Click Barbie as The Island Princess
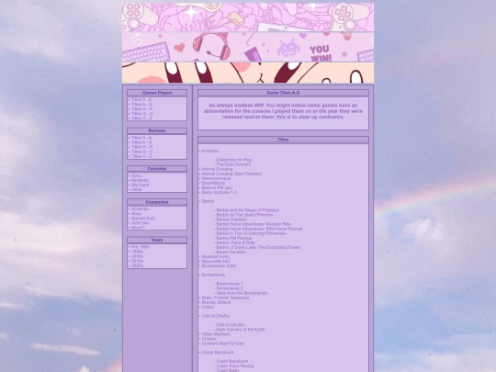This screenshot has height=372, width=496. click(x=244, y=215)
